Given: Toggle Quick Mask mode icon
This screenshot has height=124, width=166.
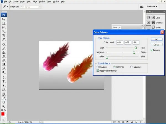Looking at the screenshot, I should point(4,120).
